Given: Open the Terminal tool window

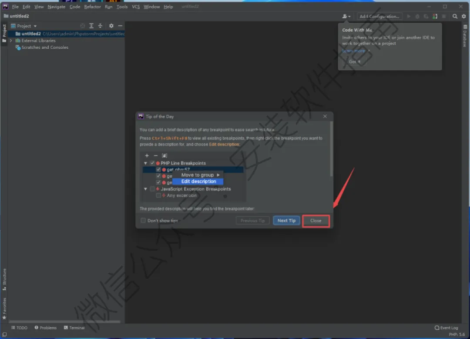Looking at the screenshot, I should (x=74, y=328).
